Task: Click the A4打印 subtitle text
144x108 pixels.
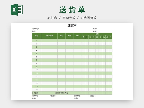Action: (x=52, y=18)
